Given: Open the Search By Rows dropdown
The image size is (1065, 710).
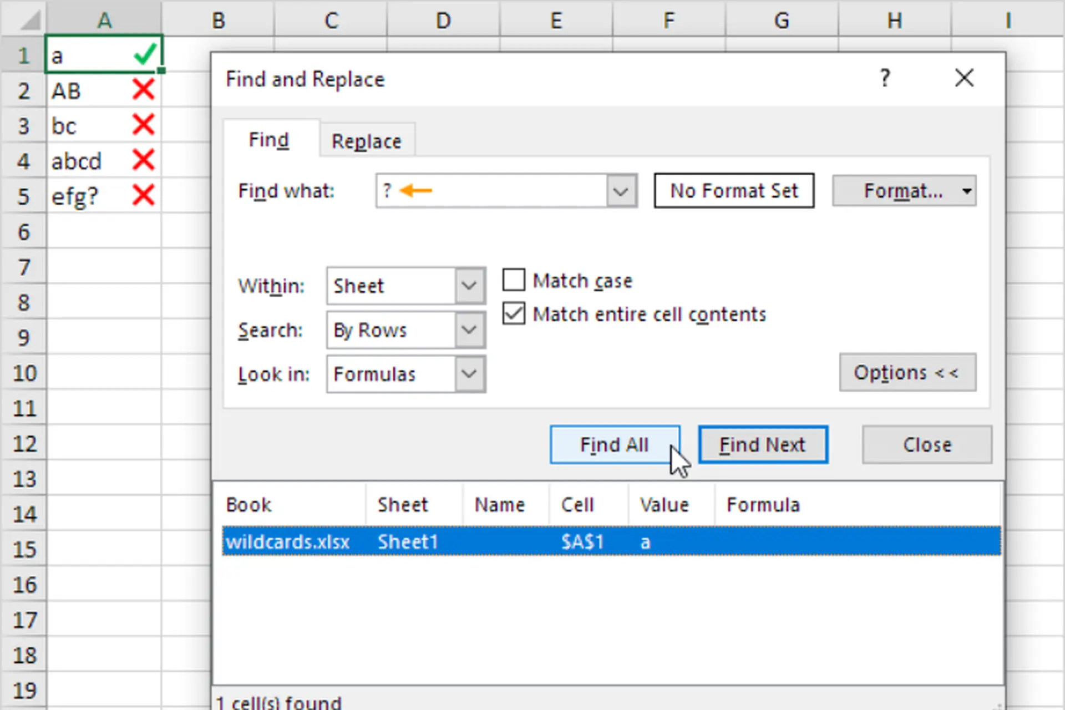Looking at the screenshot, I should tap(469, 329).
